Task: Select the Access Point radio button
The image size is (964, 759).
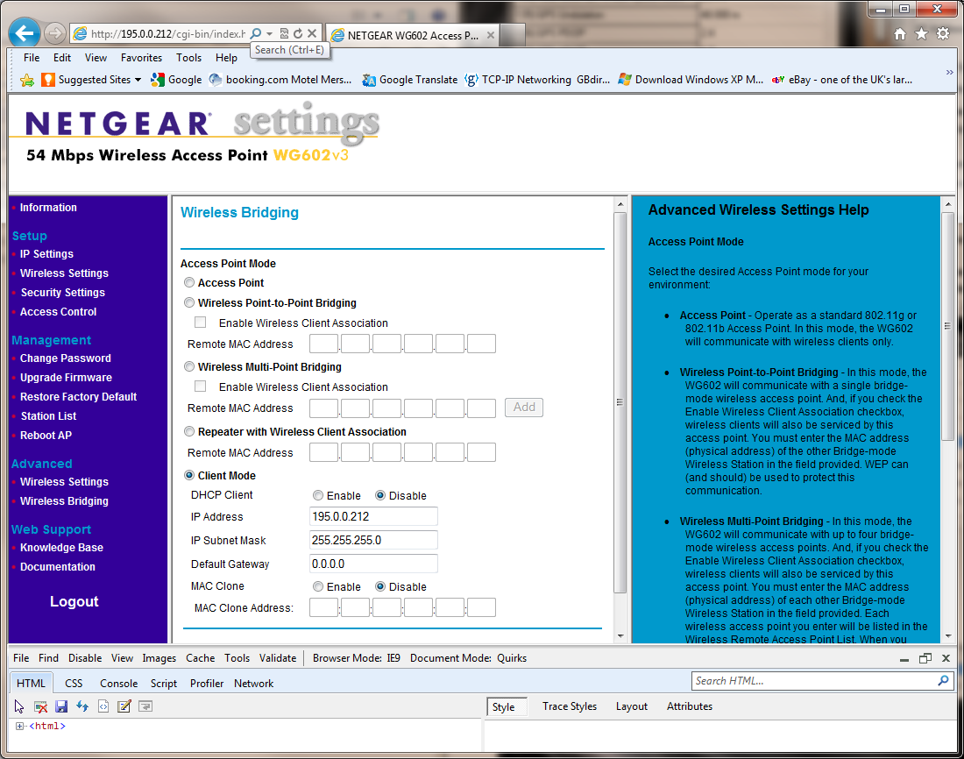Action: (x=189, y=283)
